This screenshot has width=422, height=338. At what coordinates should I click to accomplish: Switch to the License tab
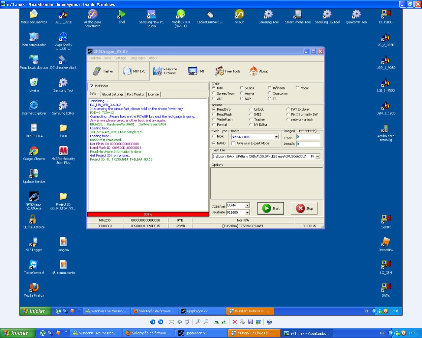153,94
